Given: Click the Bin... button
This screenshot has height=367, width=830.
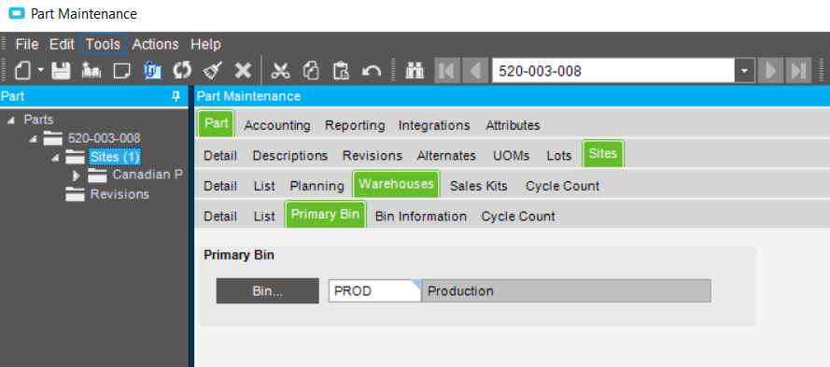Looking at the screenshot, I should pos(267,290).
